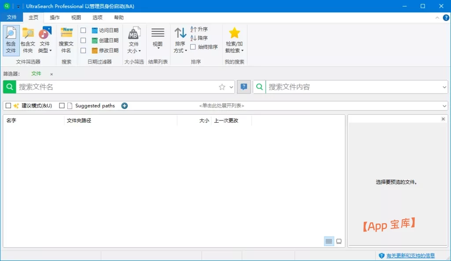Toggle the 始终排序 checkbox
This screenshot has width=451, height=261.
tap(192, 47)
